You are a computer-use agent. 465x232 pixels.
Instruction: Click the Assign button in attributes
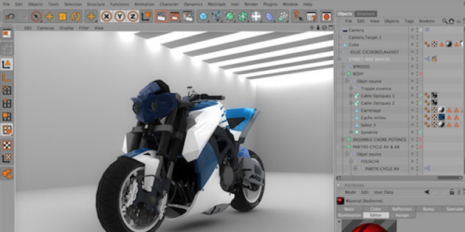pyautogui.click(x=402, y=215)
